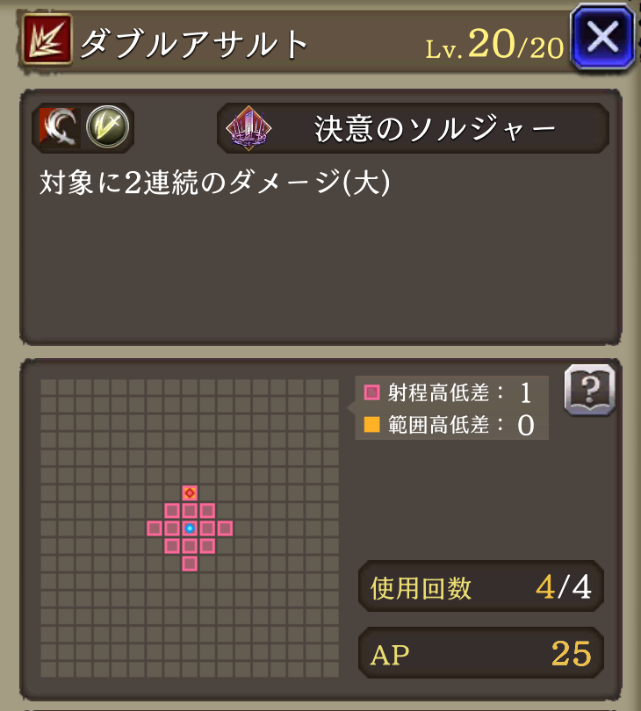641x711 pixels.
Task: Select the red target tile on grid
Action: [190, 493]
